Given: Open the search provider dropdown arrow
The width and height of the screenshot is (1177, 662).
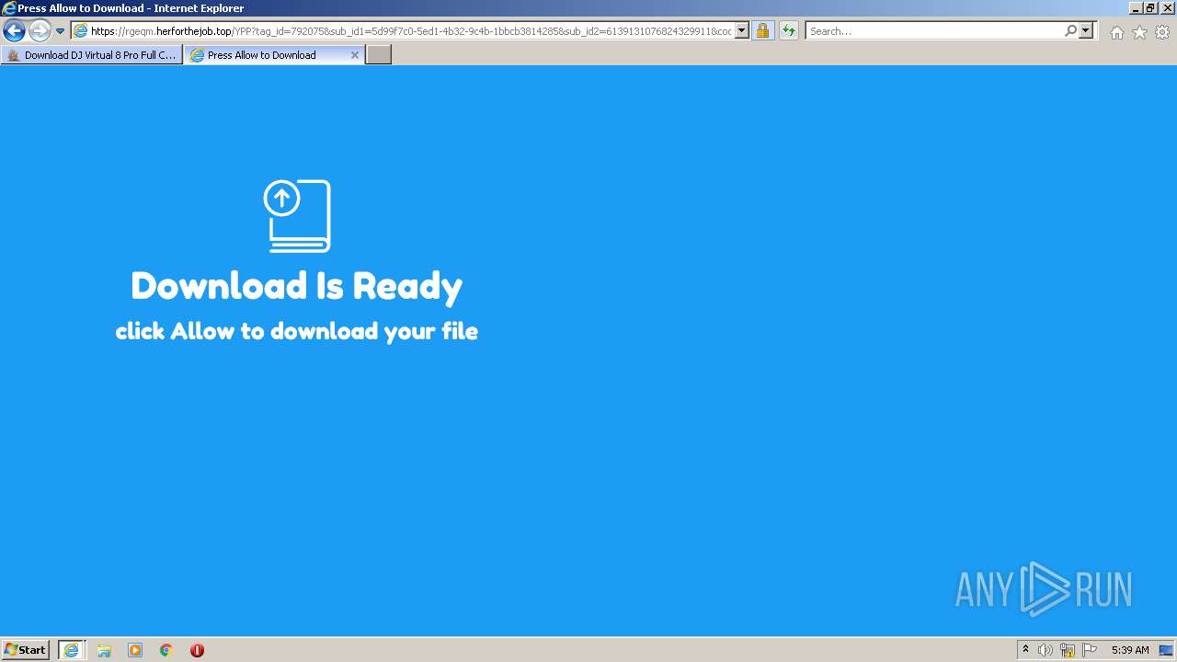Looking at the screenshot, I should click(1086, 31).
